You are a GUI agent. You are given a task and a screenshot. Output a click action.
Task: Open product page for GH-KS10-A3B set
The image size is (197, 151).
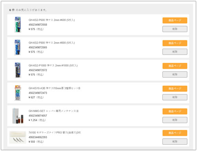pos(175,89)
